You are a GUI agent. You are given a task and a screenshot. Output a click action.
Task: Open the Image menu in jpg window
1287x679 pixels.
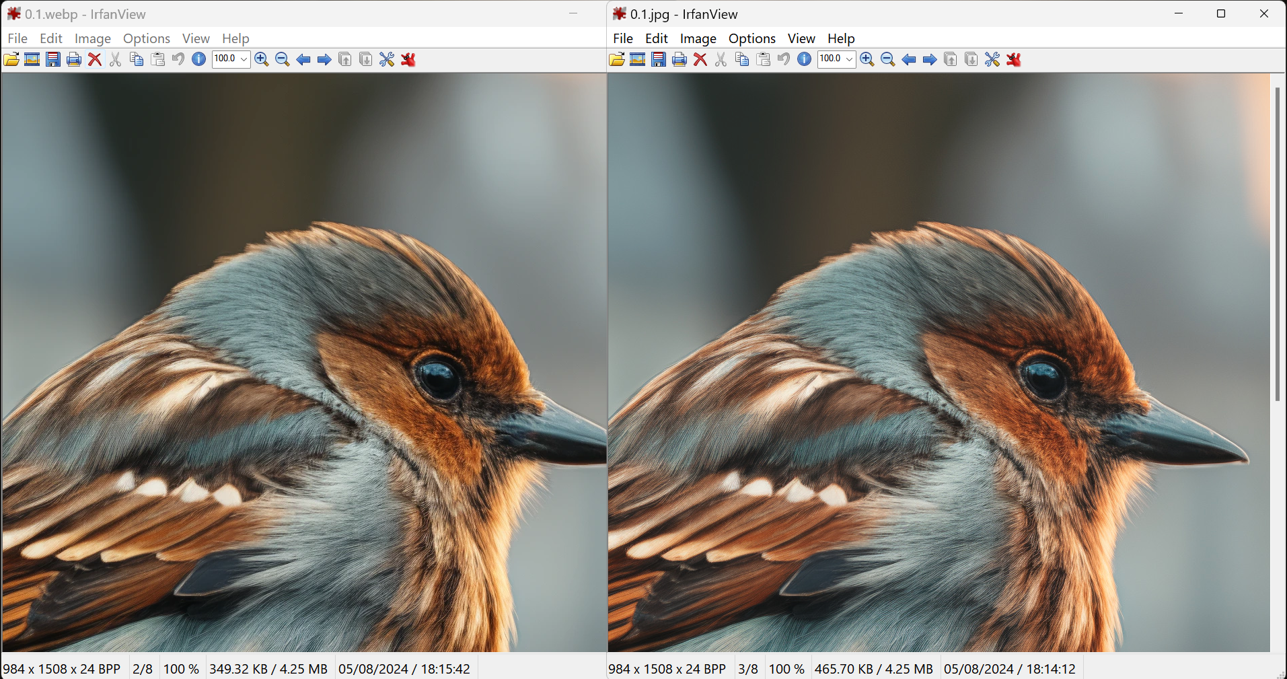click(698, 38)
